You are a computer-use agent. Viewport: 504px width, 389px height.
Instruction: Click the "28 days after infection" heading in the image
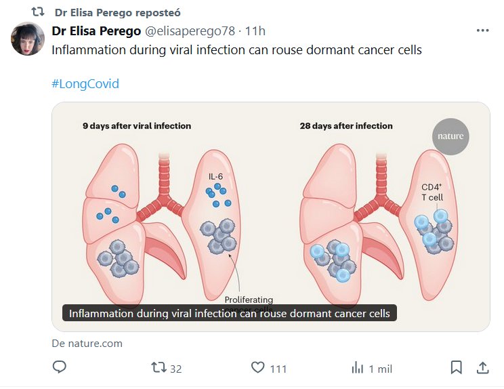[x=346, y=126]
